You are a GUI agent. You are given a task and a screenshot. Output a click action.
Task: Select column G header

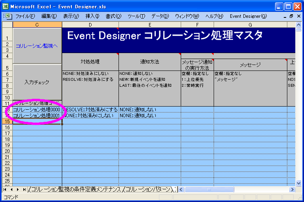[x=250, y=25]
